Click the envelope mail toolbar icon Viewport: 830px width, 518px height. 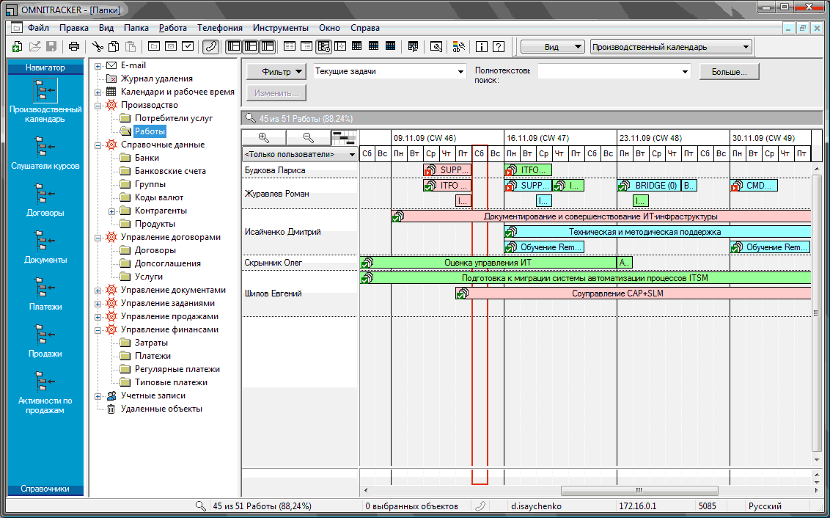click(171, 47)
